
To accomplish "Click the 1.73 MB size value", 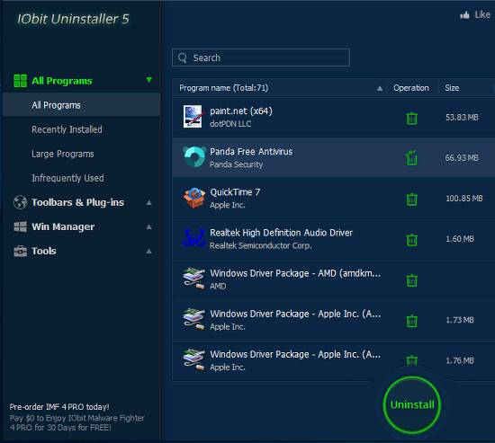I will (460, 320).
